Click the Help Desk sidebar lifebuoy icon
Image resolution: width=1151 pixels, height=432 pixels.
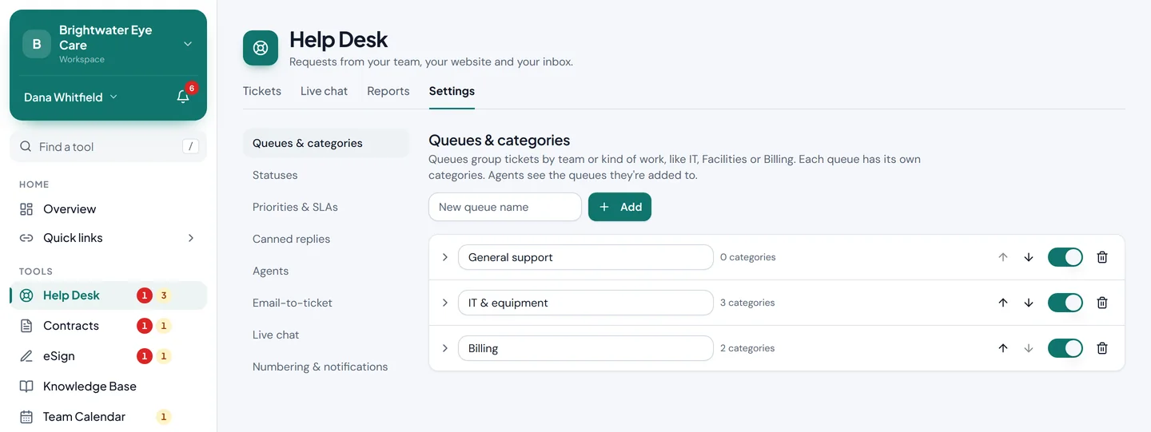26,295
